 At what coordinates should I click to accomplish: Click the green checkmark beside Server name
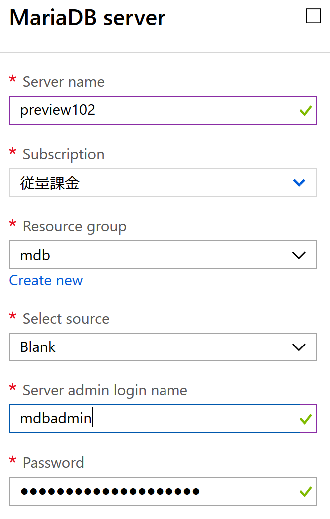coord(305,110)
